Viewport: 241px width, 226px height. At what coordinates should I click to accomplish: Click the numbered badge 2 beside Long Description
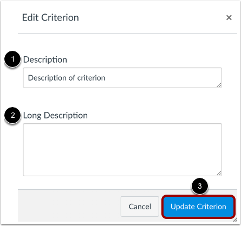12,115
